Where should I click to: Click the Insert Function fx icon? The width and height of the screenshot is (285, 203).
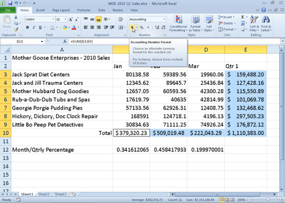(65, 42)
